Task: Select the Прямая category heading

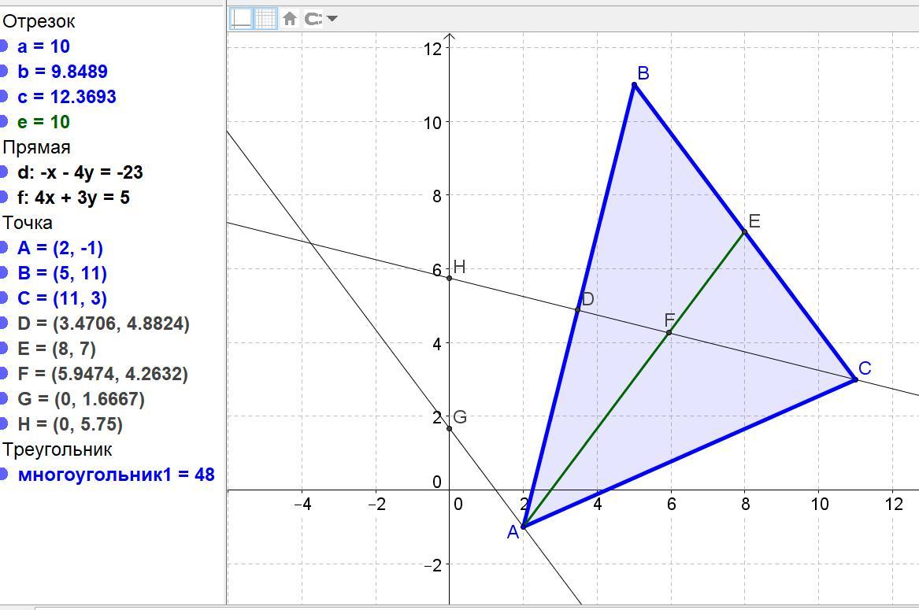Action: pos(36,147)
